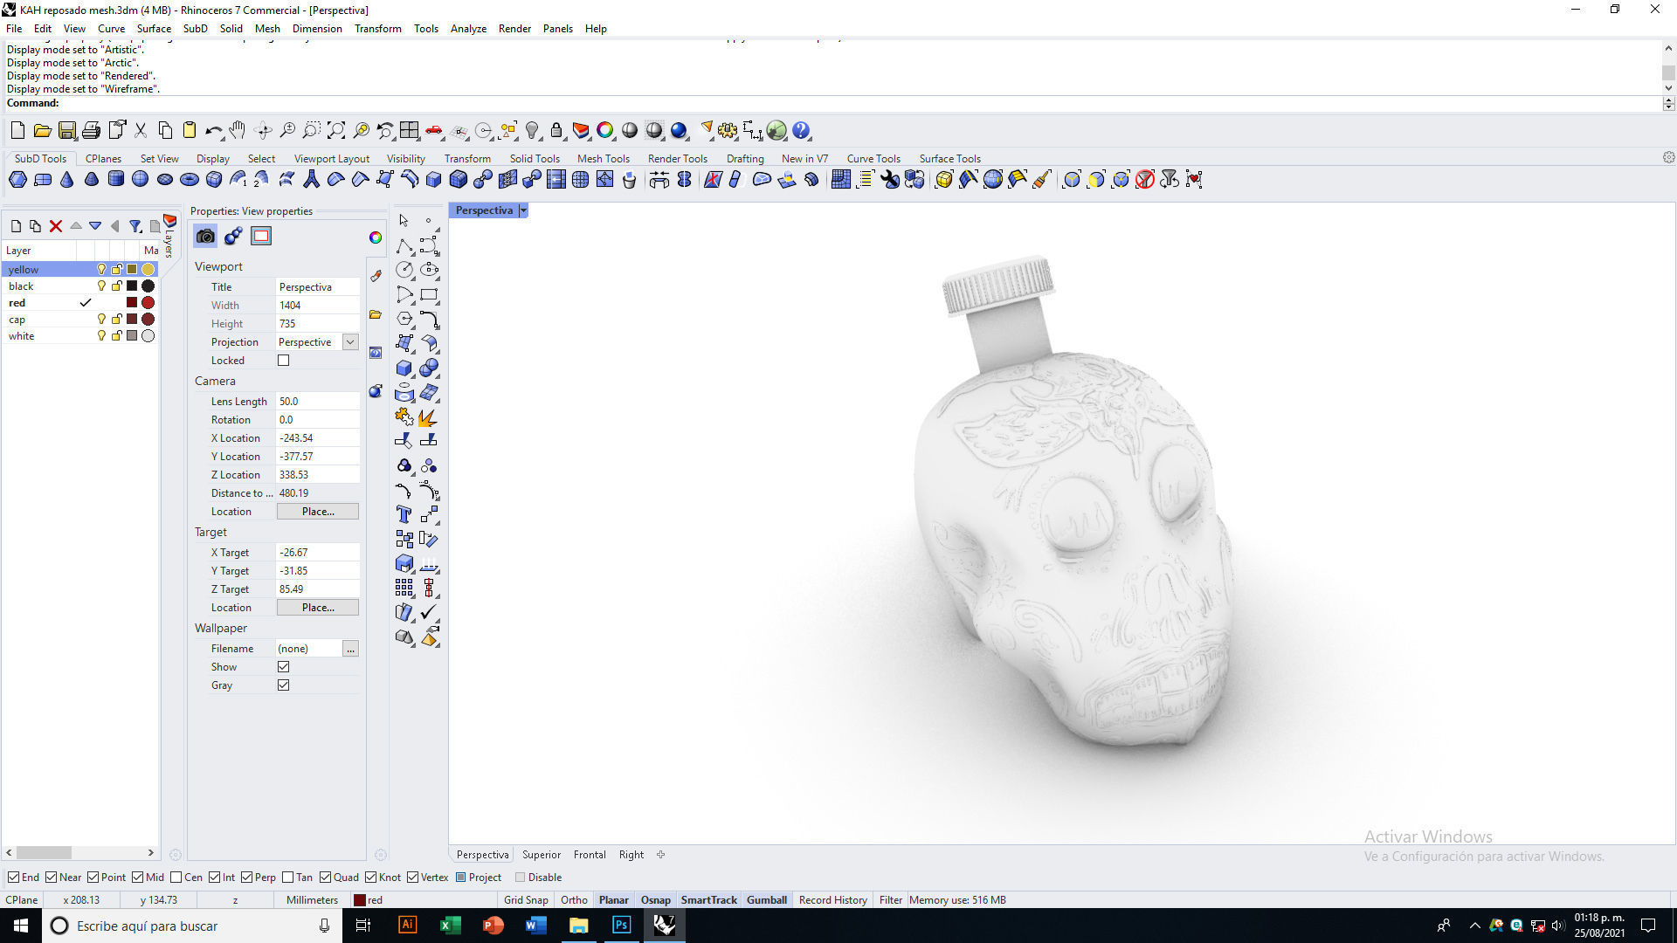Enable the Tan osnap checkbox
Viewport: 1677px width, 943px height.
[287, 878]
